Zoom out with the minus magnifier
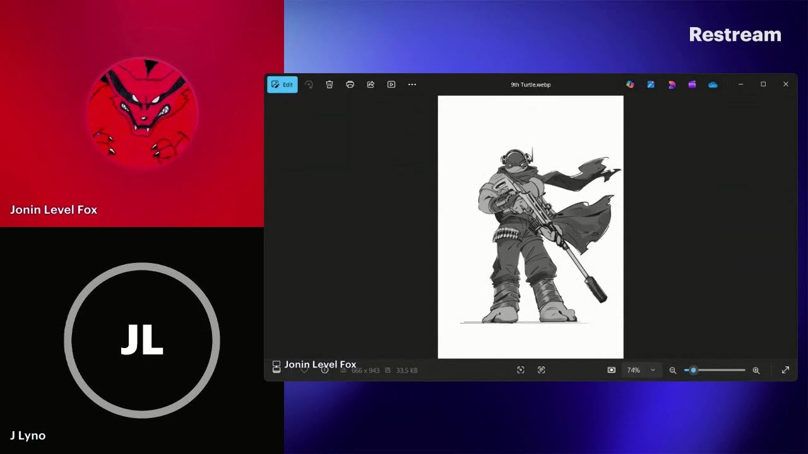The height and width of the screenshot is (454, 808). coord(673,370)
